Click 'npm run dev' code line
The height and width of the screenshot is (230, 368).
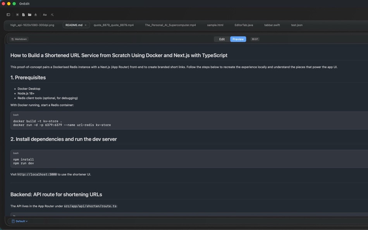(x=24, y=163)
